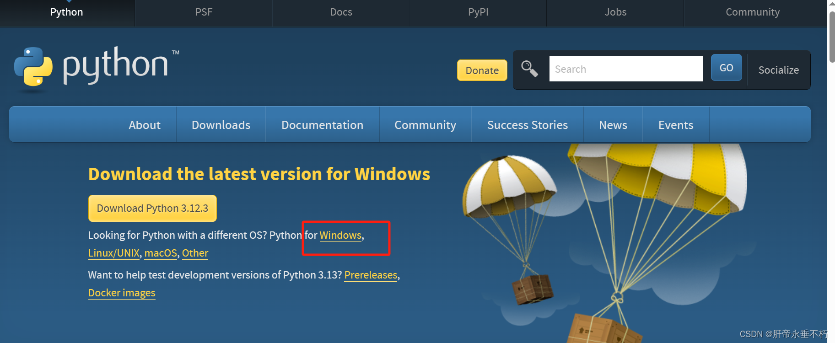Open the Linux/UNIX link
Screen dimensions: 835x343
pyautogui.click(x=114, y=253)
